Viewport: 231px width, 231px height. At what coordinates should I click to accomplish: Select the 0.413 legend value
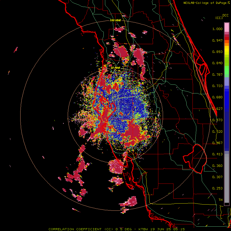[x=217, y=154]
